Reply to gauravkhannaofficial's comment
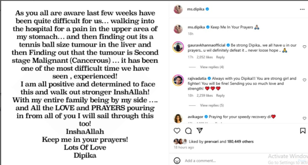The image size is (308, 165). click(220, 57)
